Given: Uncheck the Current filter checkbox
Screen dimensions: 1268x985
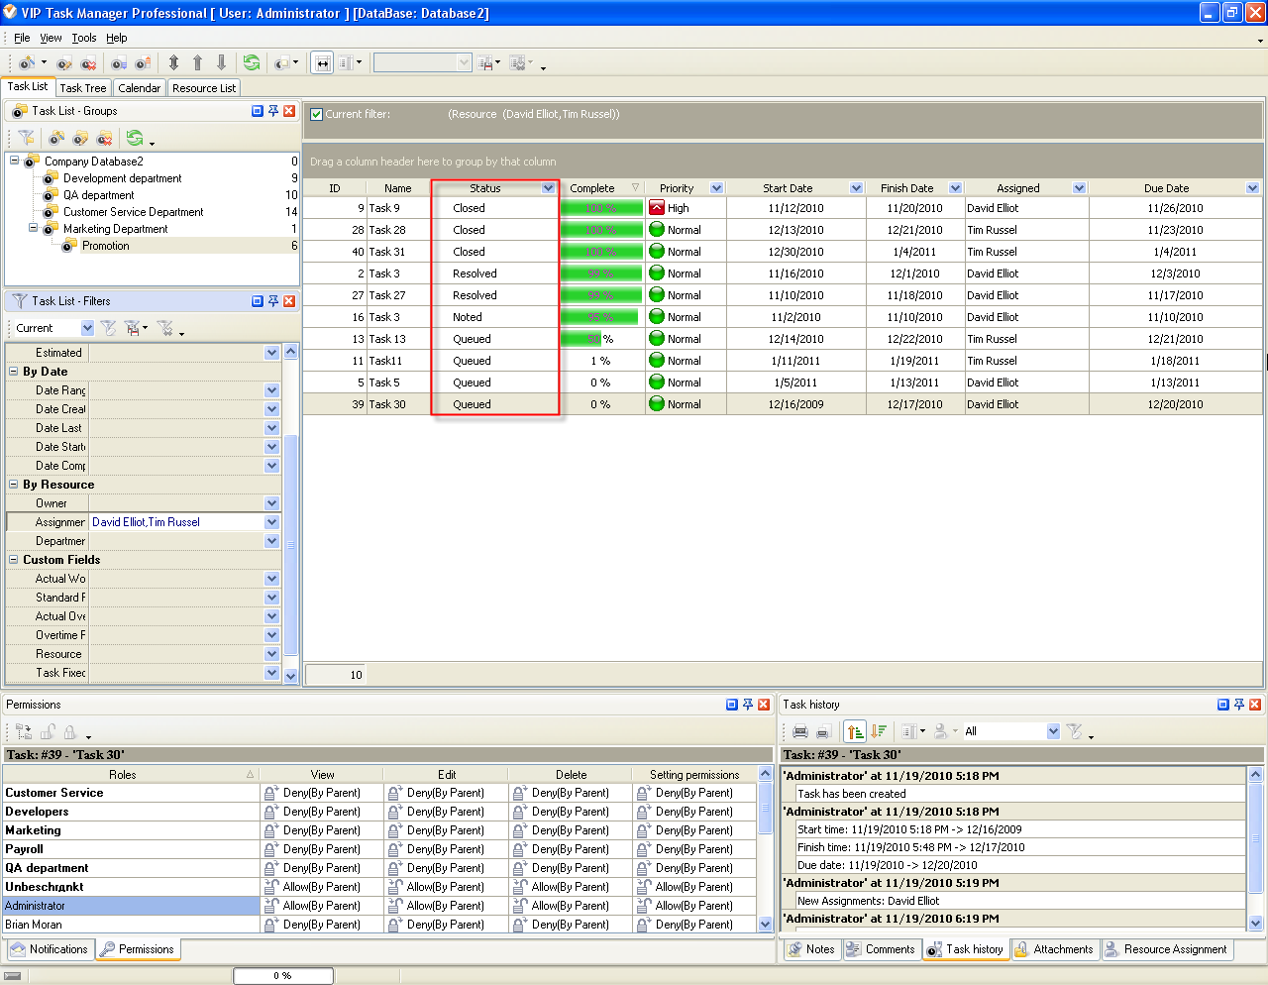Looking at the screenshot, I should coord(316,114).
